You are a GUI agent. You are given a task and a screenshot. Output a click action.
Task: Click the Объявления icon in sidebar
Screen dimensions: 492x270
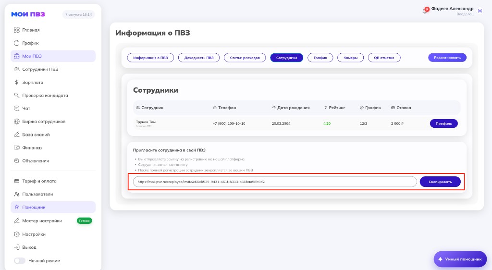click(x=17, y=160)
